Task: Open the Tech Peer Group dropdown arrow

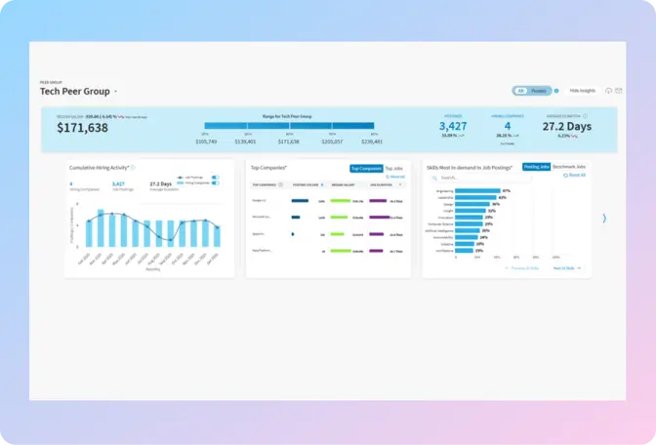Action: pyautogui.click(x=116, y=91)
